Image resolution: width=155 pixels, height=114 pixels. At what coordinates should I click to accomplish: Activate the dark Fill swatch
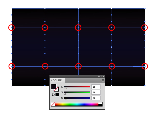(54, 87)
